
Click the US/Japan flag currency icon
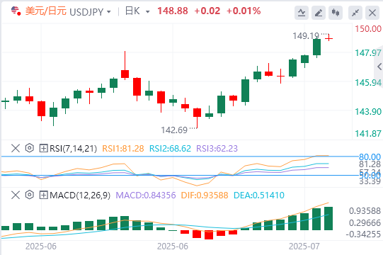pyautogui.click(x=16, y=11)
